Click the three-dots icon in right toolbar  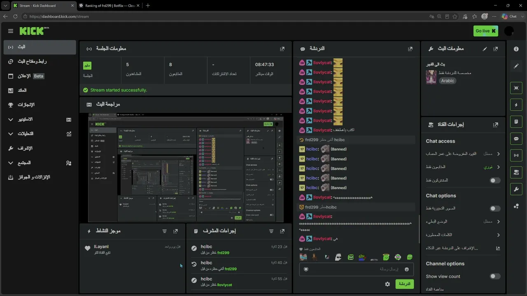tap(516, 206)
